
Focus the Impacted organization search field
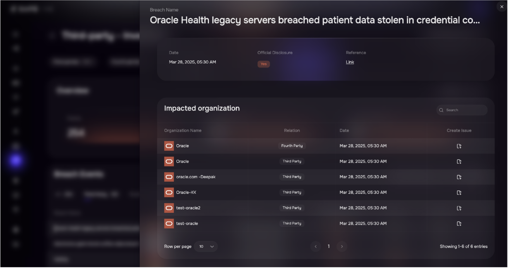click(x=462, y=110)
